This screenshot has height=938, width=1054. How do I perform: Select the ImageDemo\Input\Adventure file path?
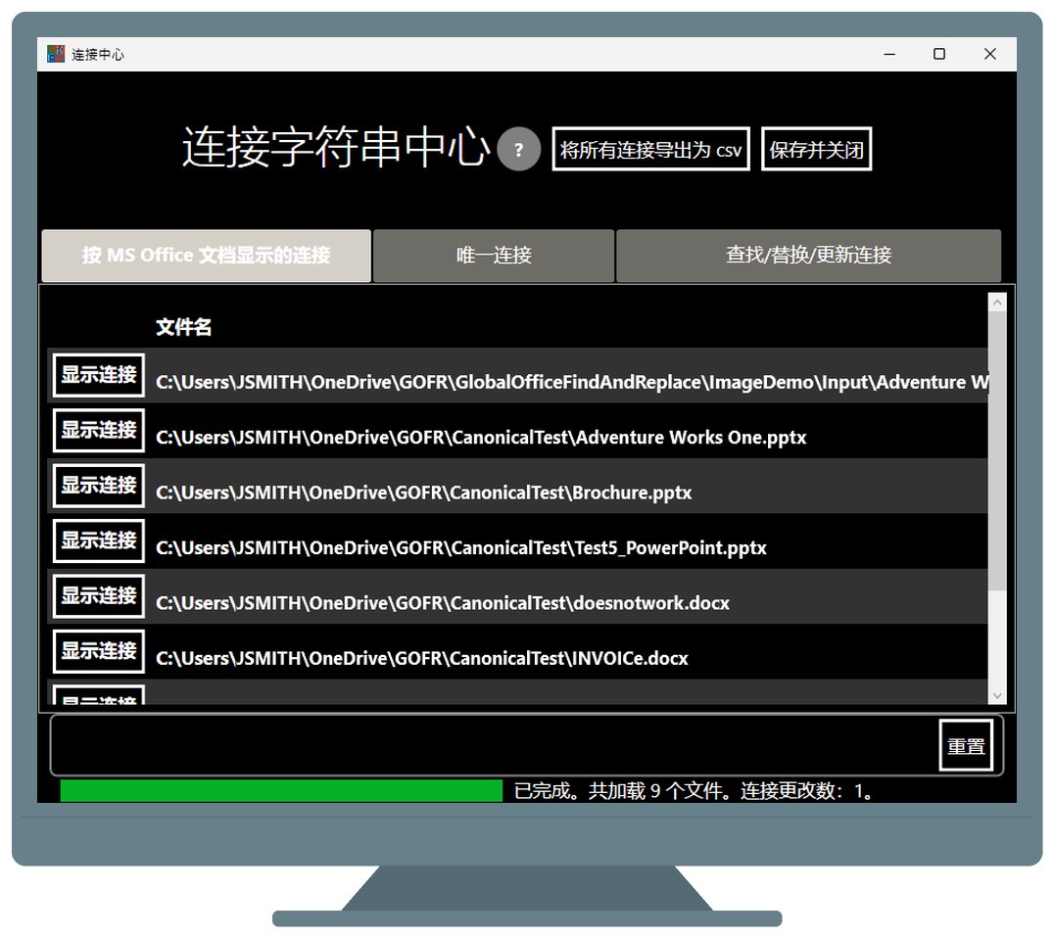[x=572, y=382]
